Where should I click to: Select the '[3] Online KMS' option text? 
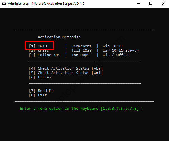click(45, 55)
